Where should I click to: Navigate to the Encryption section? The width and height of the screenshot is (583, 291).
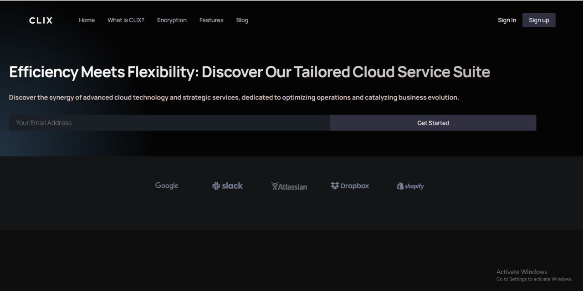tap(172, 20)
